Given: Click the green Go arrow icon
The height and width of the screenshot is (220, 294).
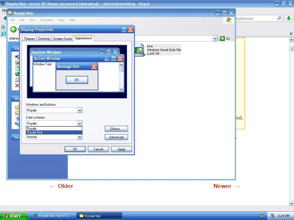Looking at the screenshot, I should pos(222,38).
